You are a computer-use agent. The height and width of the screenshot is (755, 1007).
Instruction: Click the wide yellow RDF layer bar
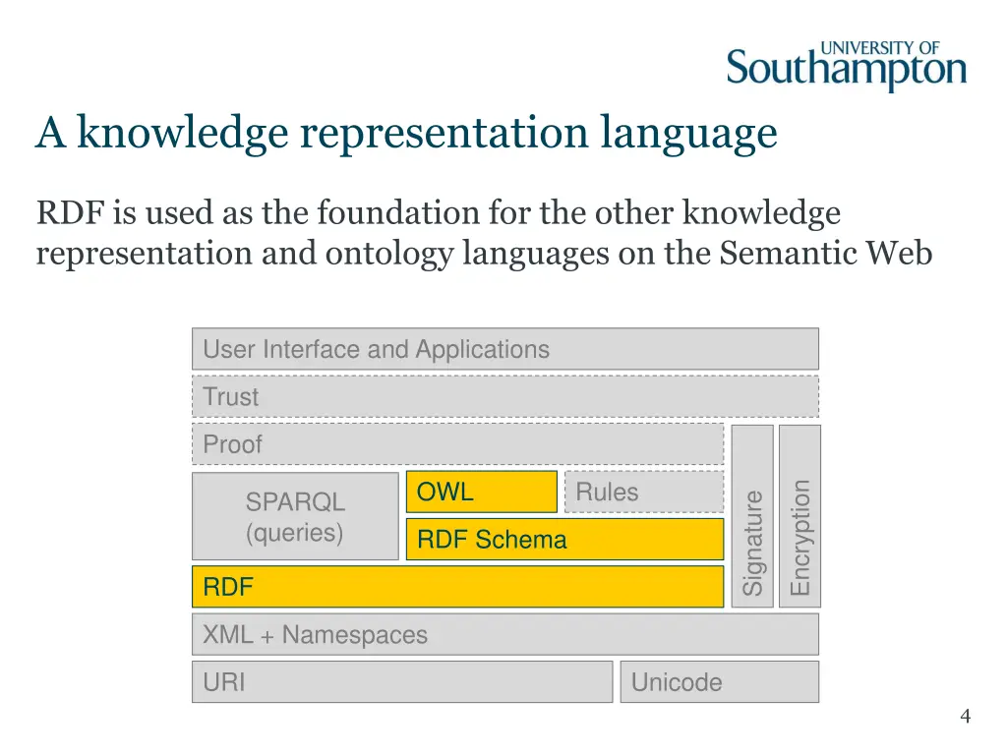(x=457, y=587)
